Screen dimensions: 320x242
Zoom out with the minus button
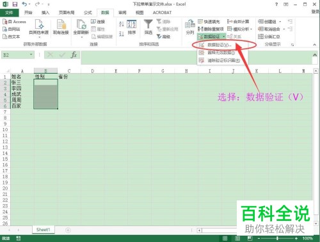[x=259, y=238]
